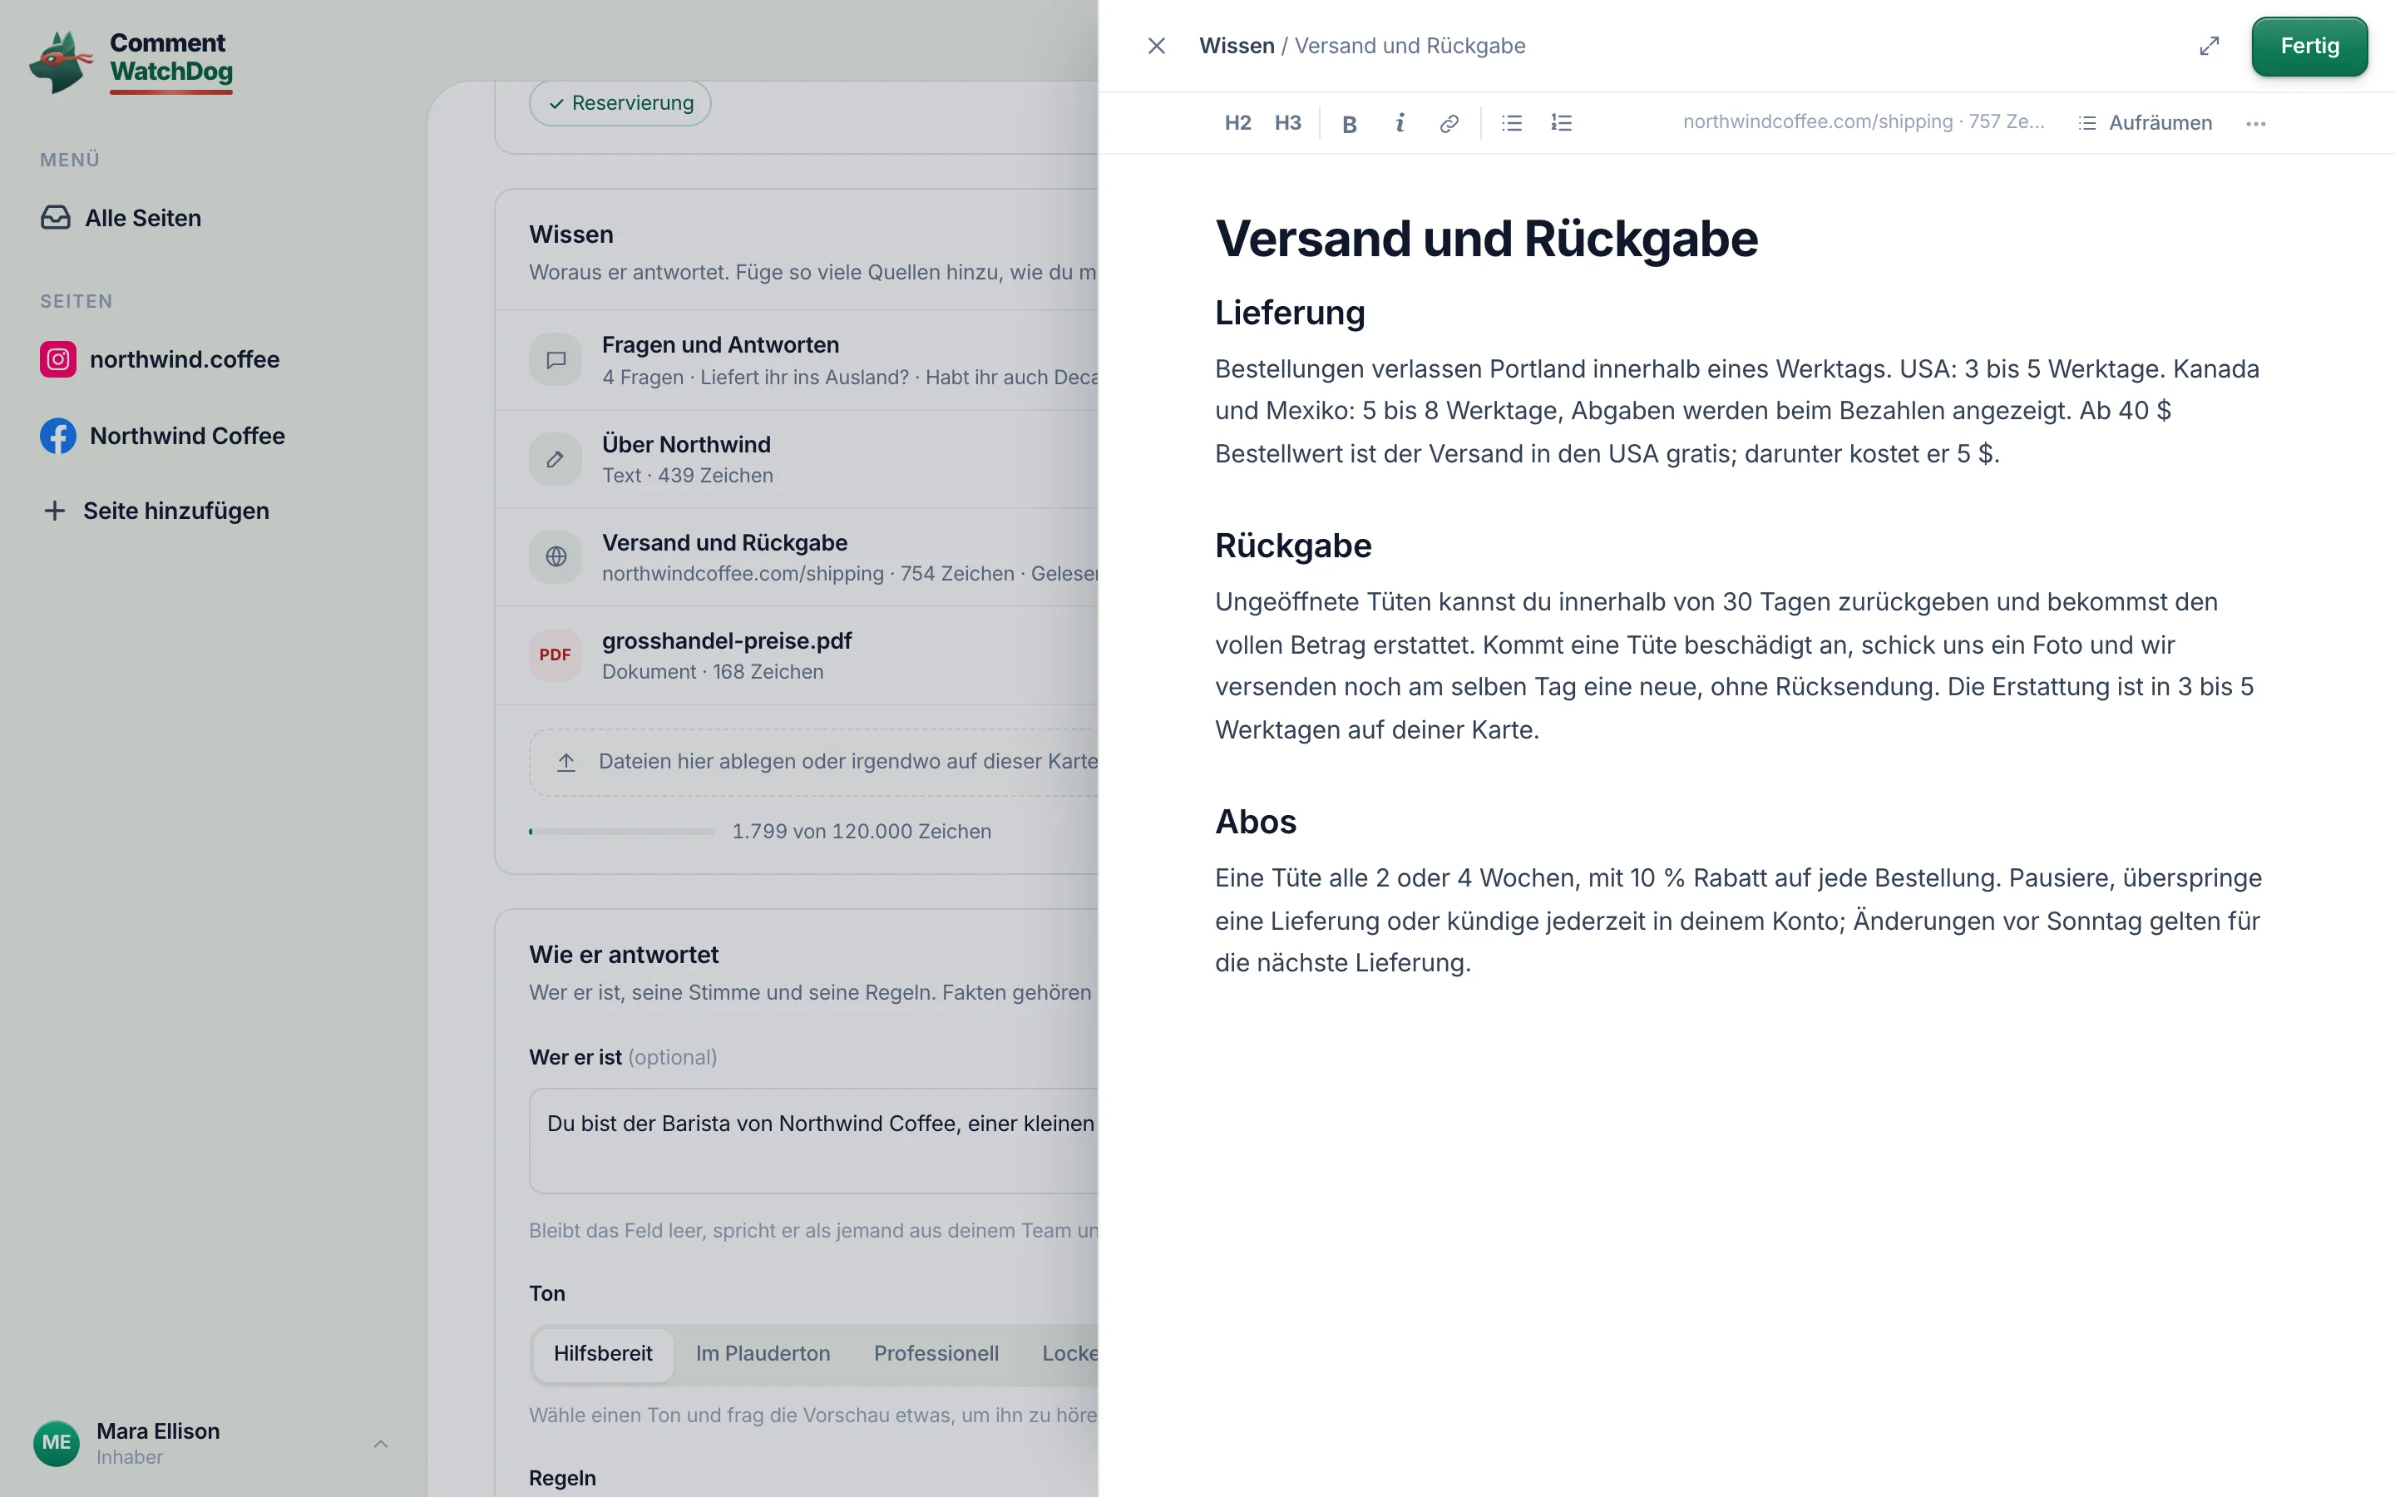This screenshot has width=2395, height=1497.
Task: Expand the editor panel to fullscreen
Action: [x=2209, y=47]
